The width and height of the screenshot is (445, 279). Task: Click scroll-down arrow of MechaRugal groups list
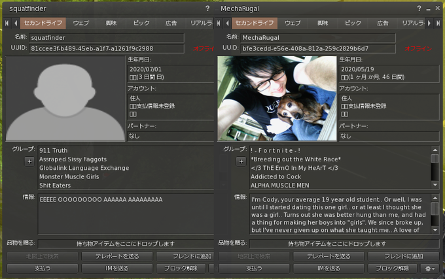(x=435, y=185)
